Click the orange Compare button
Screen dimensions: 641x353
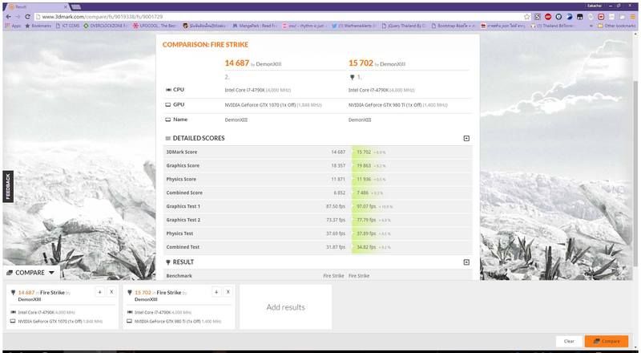coord(607,341)
